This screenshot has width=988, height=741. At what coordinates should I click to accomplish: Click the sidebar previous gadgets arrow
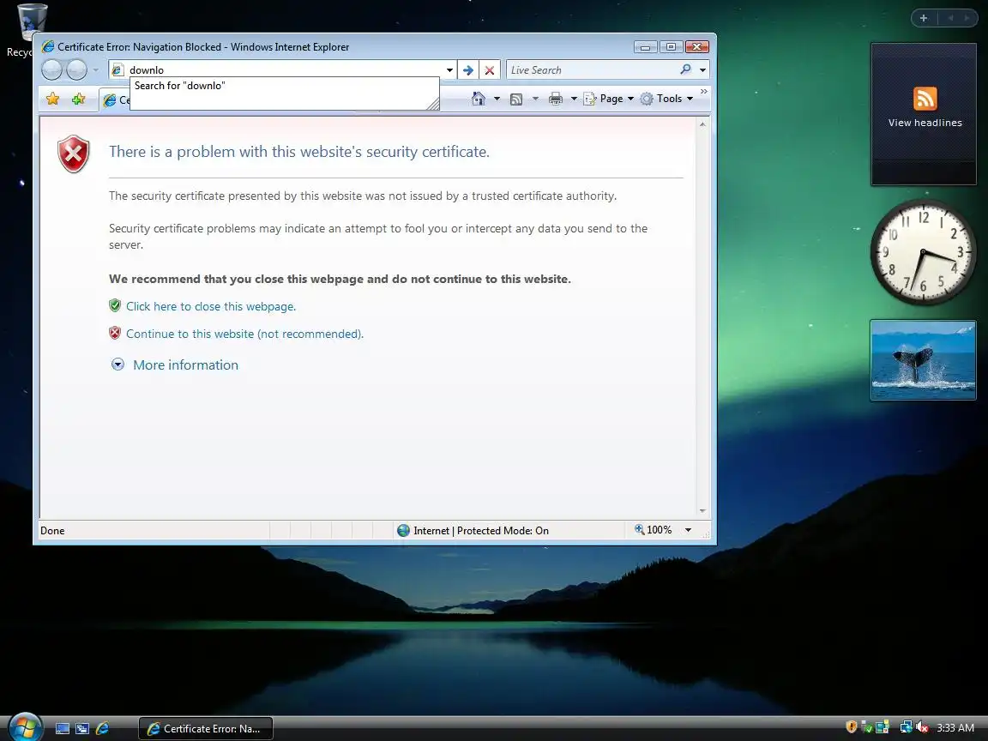[950, 18]
